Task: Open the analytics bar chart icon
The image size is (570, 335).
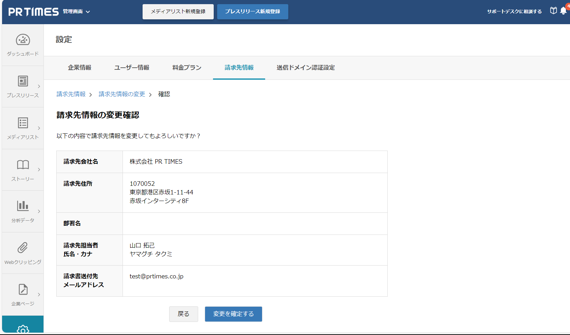Action: (23, 206)
